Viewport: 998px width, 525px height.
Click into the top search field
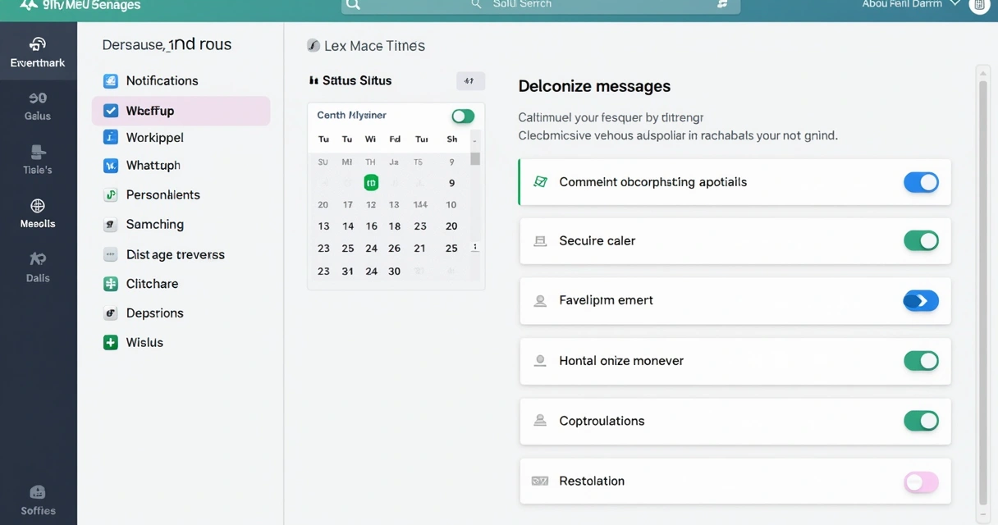point(541,6)
